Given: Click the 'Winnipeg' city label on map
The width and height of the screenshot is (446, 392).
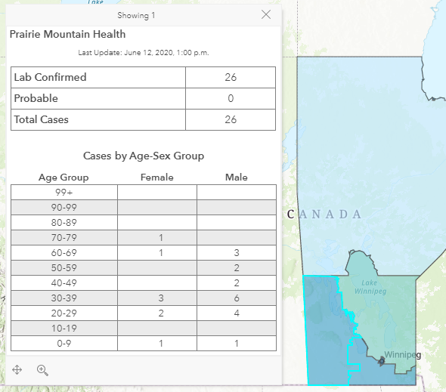Looking at the screenshot, I should point(402,355).
